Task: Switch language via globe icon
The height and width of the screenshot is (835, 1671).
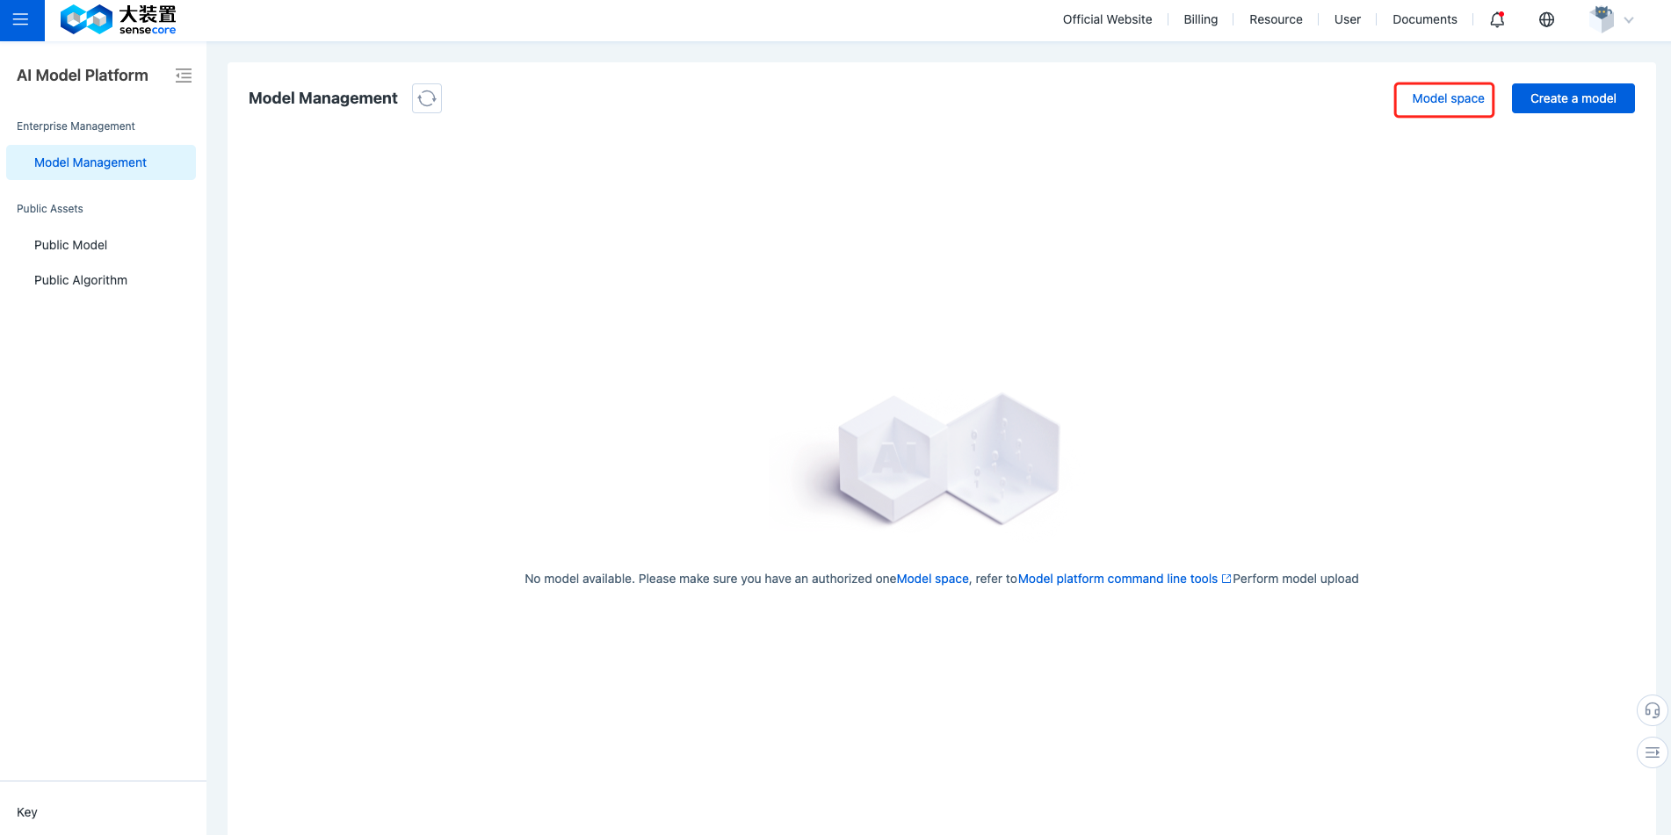Action: [1547, 19]
